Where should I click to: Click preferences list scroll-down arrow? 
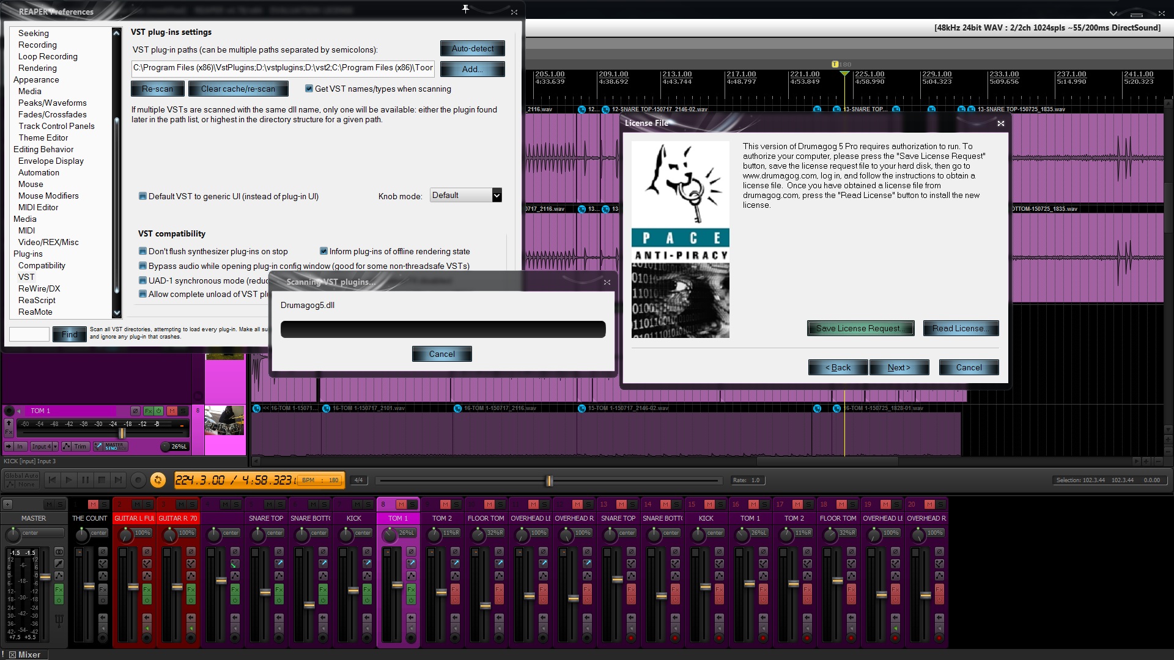(x=117, y=313)
